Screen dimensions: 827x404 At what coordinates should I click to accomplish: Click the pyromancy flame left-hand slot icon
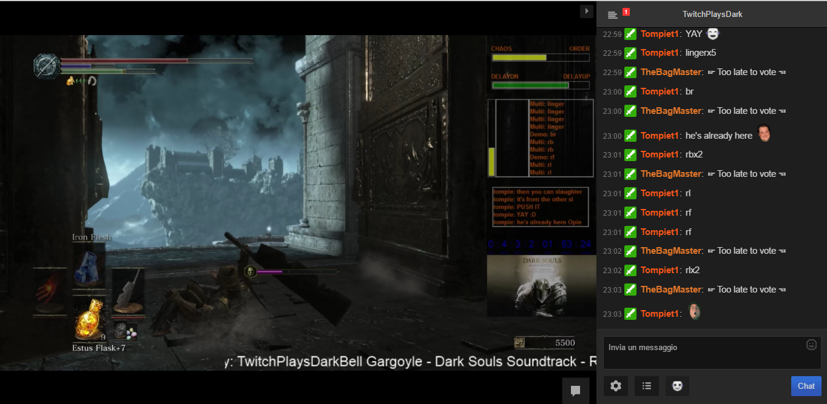(50, 291)
